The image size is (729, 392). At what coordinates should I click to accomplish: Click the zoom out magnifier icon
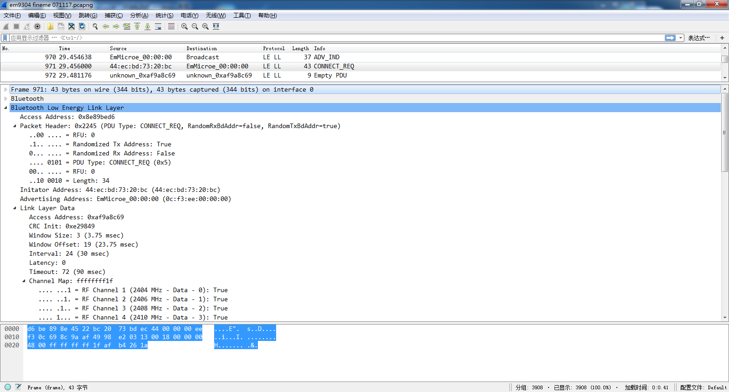pos(195,26)
